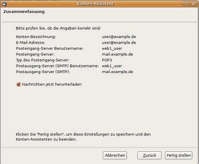Click Typ des Posteingang-Server label
The height and width of the screenshot is (164, 199).
coord(43,60)
